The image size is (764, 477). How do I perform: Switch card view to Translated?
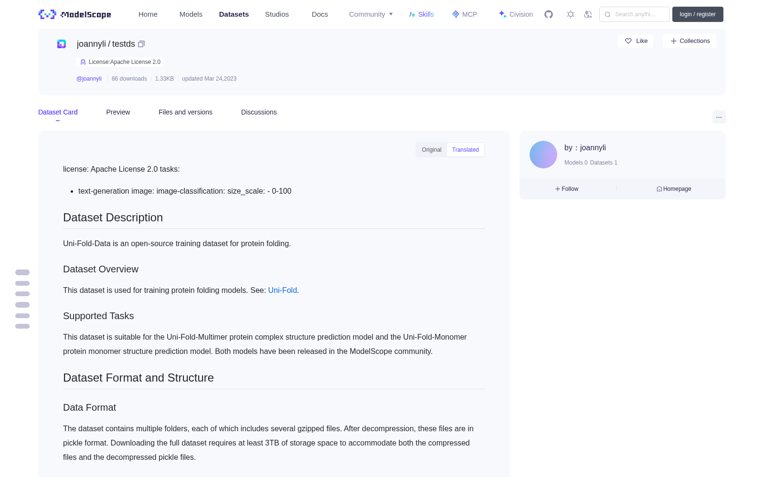click(466, 150)
